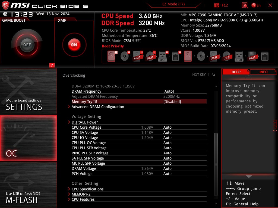Open the Memory Try It! [Disabled] dropdown
This screenshot has height=208, width=278.
coord(172,102)
